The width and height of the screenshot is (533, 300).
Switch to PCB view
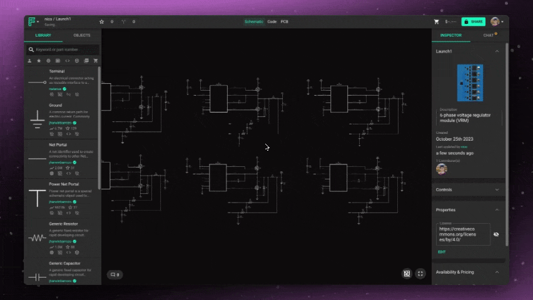coord(284,22)
